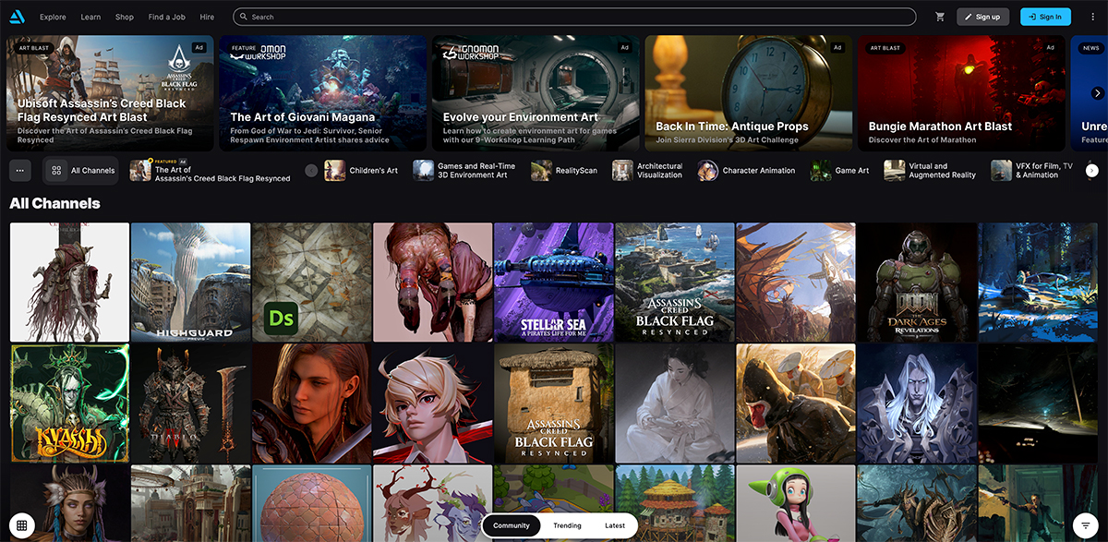Open the Stellar Sea artwork thumbnail
Image resolution: width=1108 pixels, height=542 pixels.
[554, 283]
